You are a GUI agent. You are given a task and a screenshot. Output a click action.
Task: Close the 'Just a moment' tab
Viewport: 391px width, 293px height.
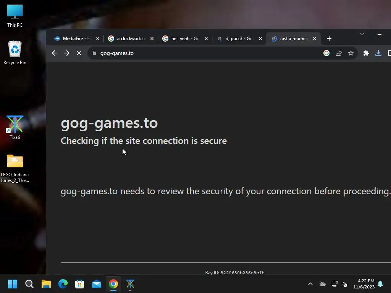[x=315, y=39]
